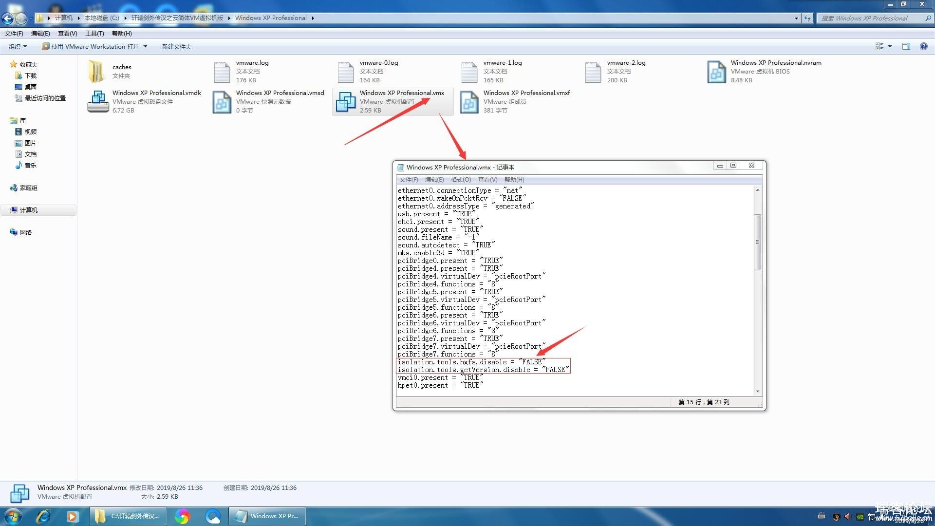The height and width of the screenshot is (526, 935).
Task: Expand arrow after Windows XP Professional breadcrumb
Action: tap(313, 18)
